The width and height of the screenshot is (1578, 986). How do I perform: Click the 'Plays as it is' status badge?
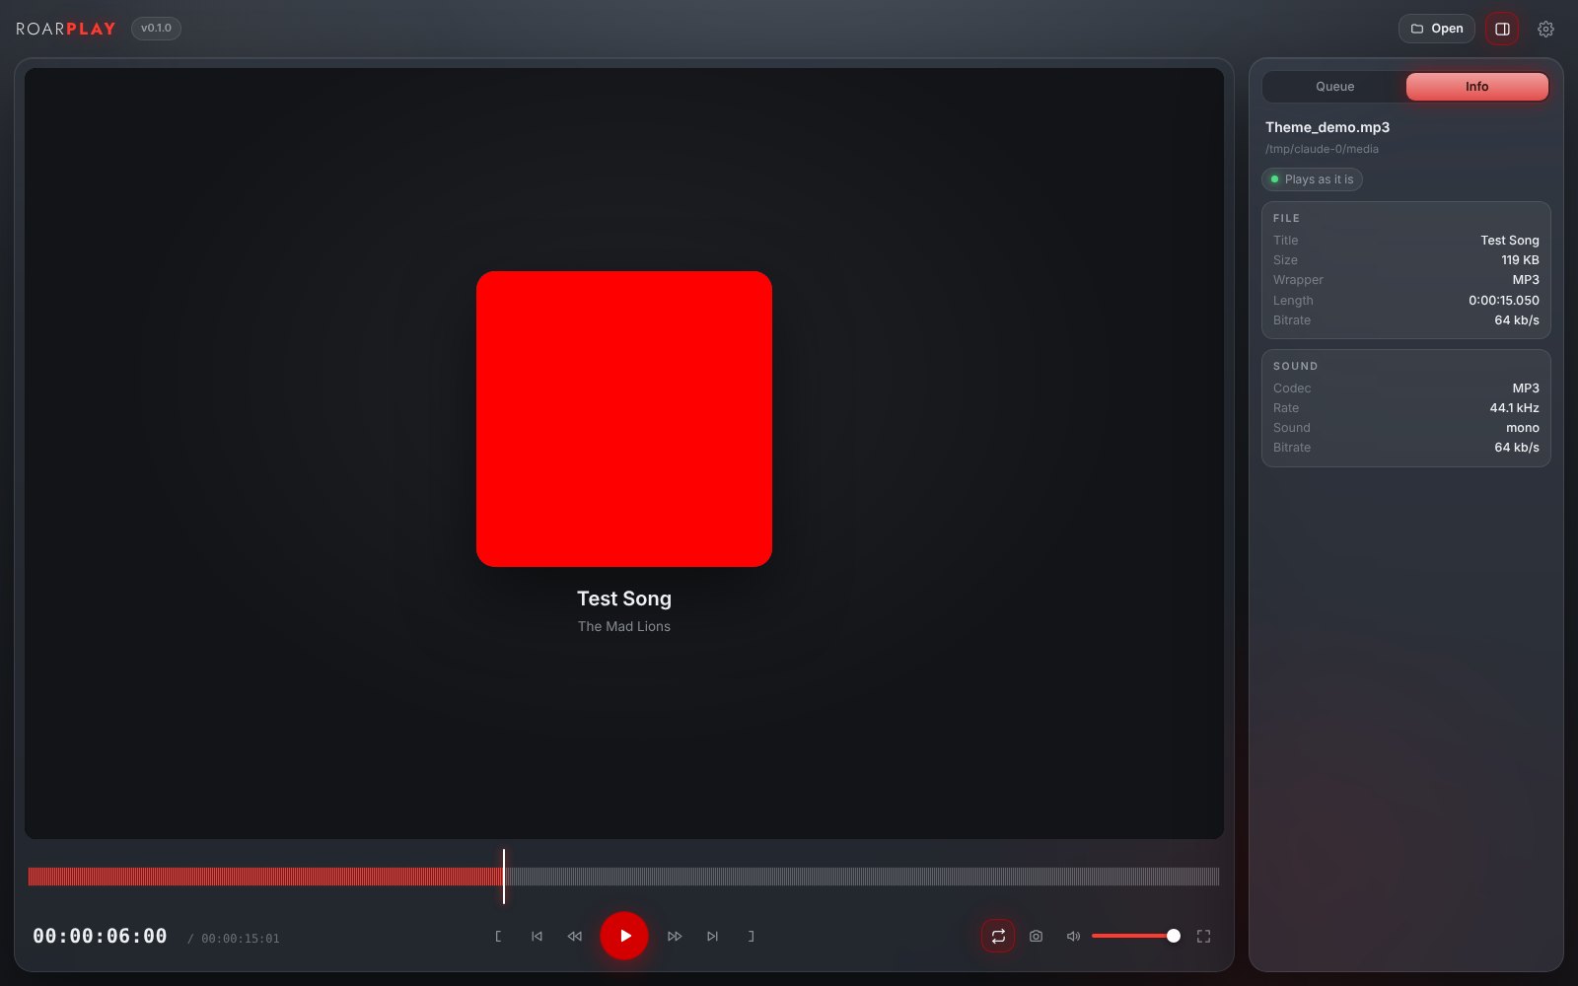point(1312,179)
